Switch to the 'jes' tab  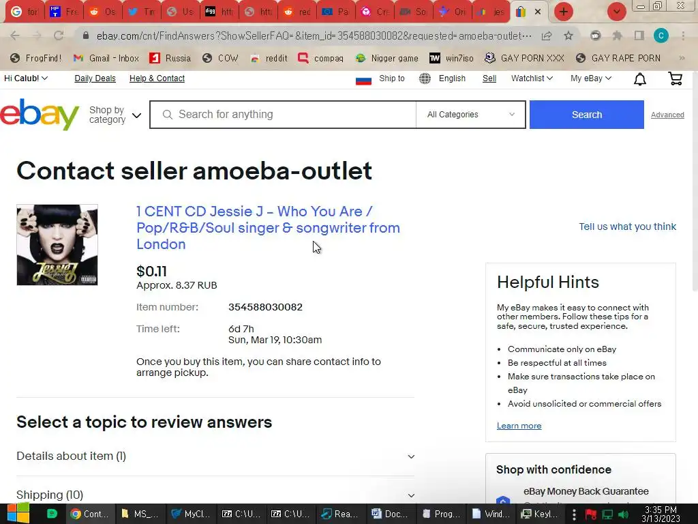(x=491, y=12)
